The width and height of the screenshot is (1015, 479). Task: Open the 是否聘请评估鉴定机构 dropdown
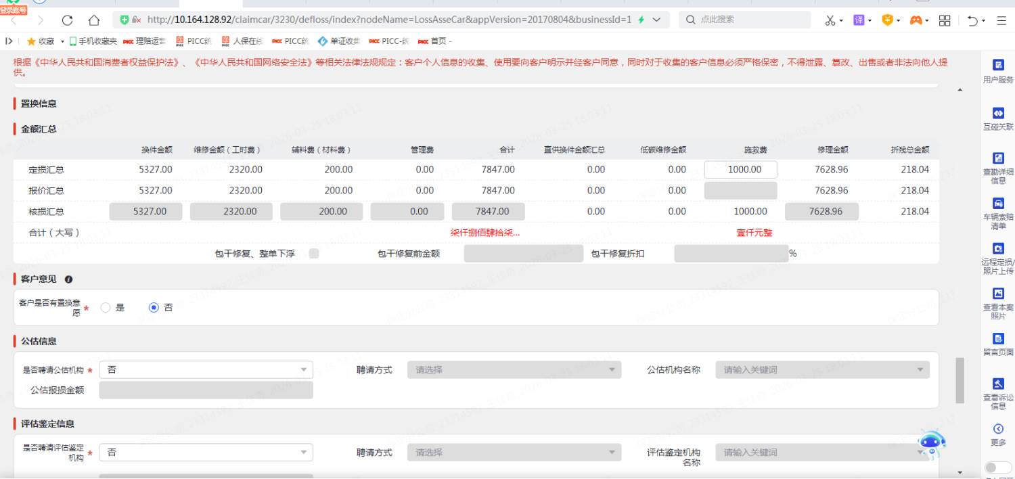[206, 453]
